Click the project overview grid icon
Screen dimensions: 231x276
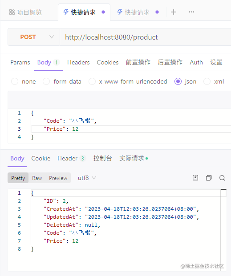pyautogui.click(x=12, y=12)
